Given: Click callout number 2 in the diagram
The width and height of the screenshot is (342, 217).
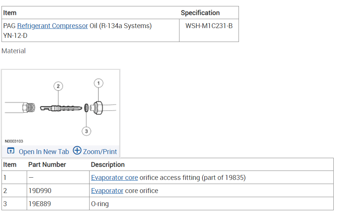Looking at the screenshot, I should click(x=58, y=86).
